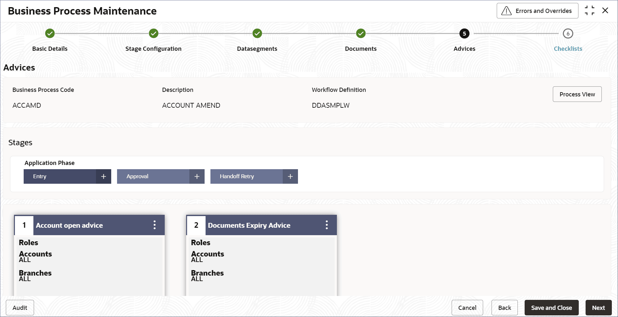Viewport: 618px width, 317px height.
Task: Click the Next button
Action: (x=598, y=308)
